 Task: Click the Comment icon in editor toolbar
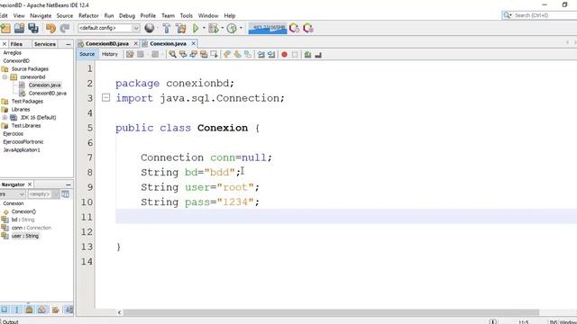(307, 54)
